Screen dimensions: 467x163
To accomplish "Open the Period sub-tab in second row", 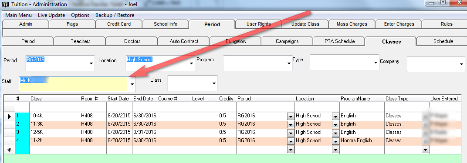I will pos(28,41).
